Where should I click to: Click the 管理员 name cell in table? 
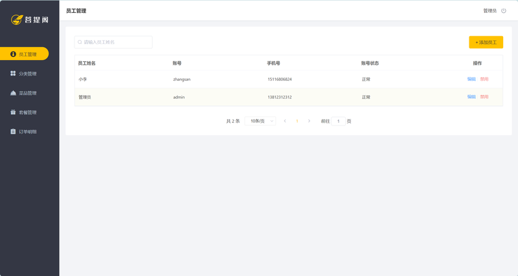click(85, 97)
